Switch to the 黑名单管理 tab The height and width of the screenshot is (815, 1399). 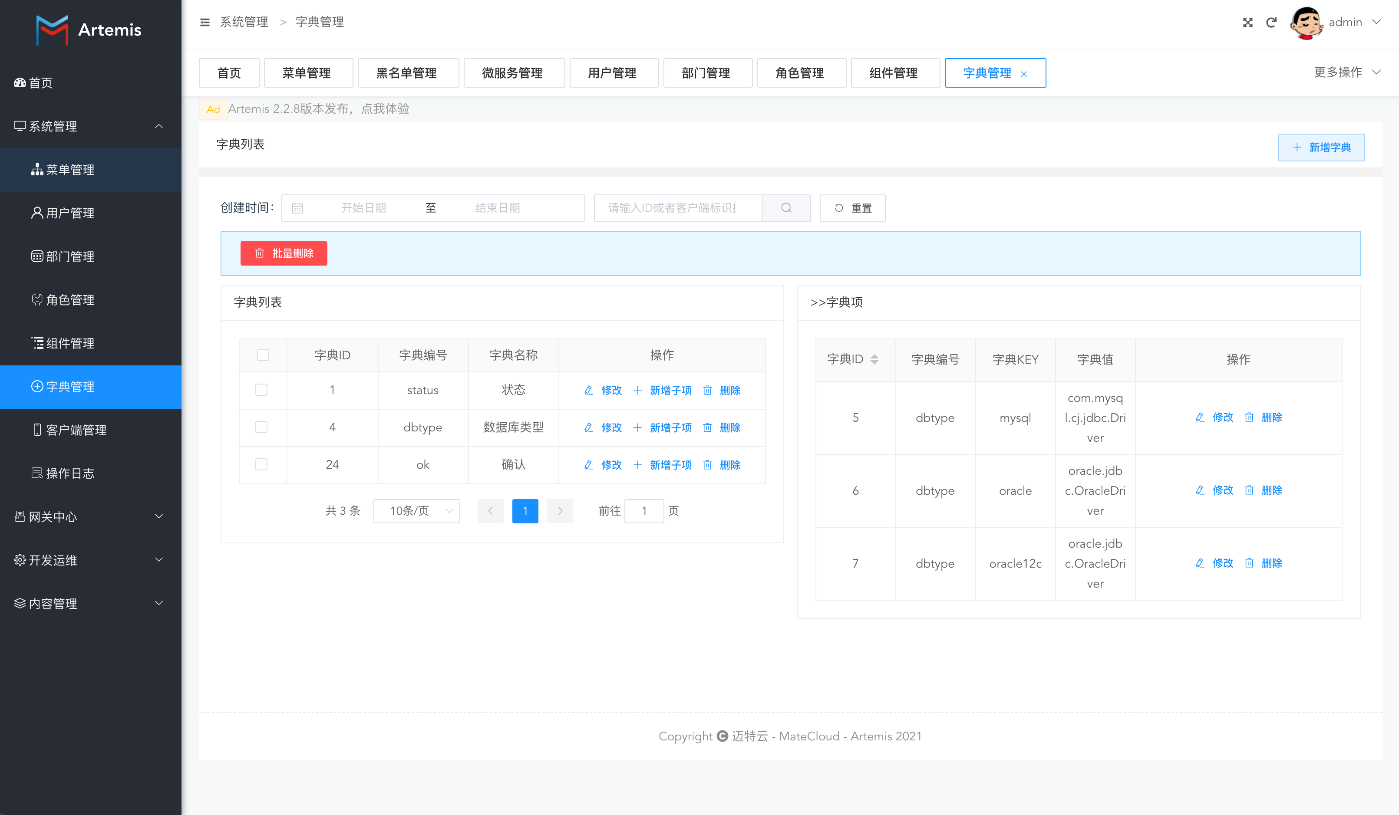pos(408,72)
